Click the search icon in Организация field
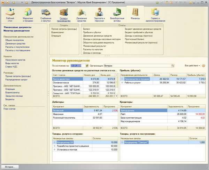Viewport: 209px width, 170px height. coord(173,66)
